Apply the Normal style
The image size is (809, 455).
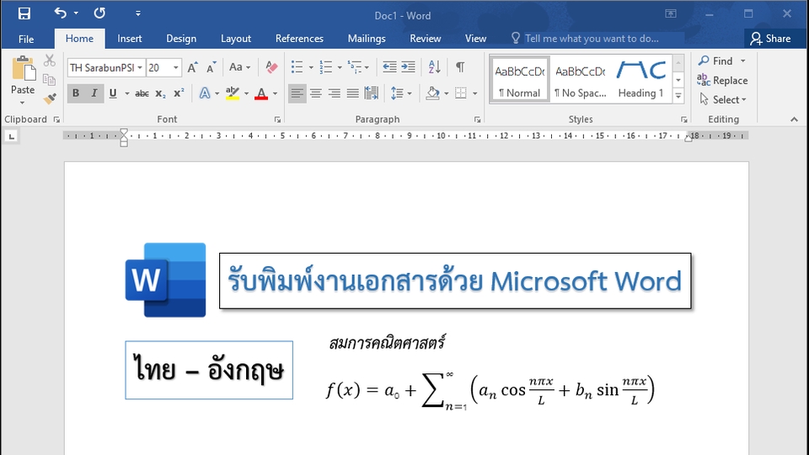pyautogui.click(x=519, y=79)
